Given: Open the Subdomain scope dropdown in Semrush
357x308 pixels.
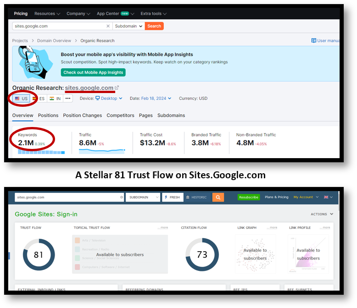Looking at the screenshot, I should [128, 26].
